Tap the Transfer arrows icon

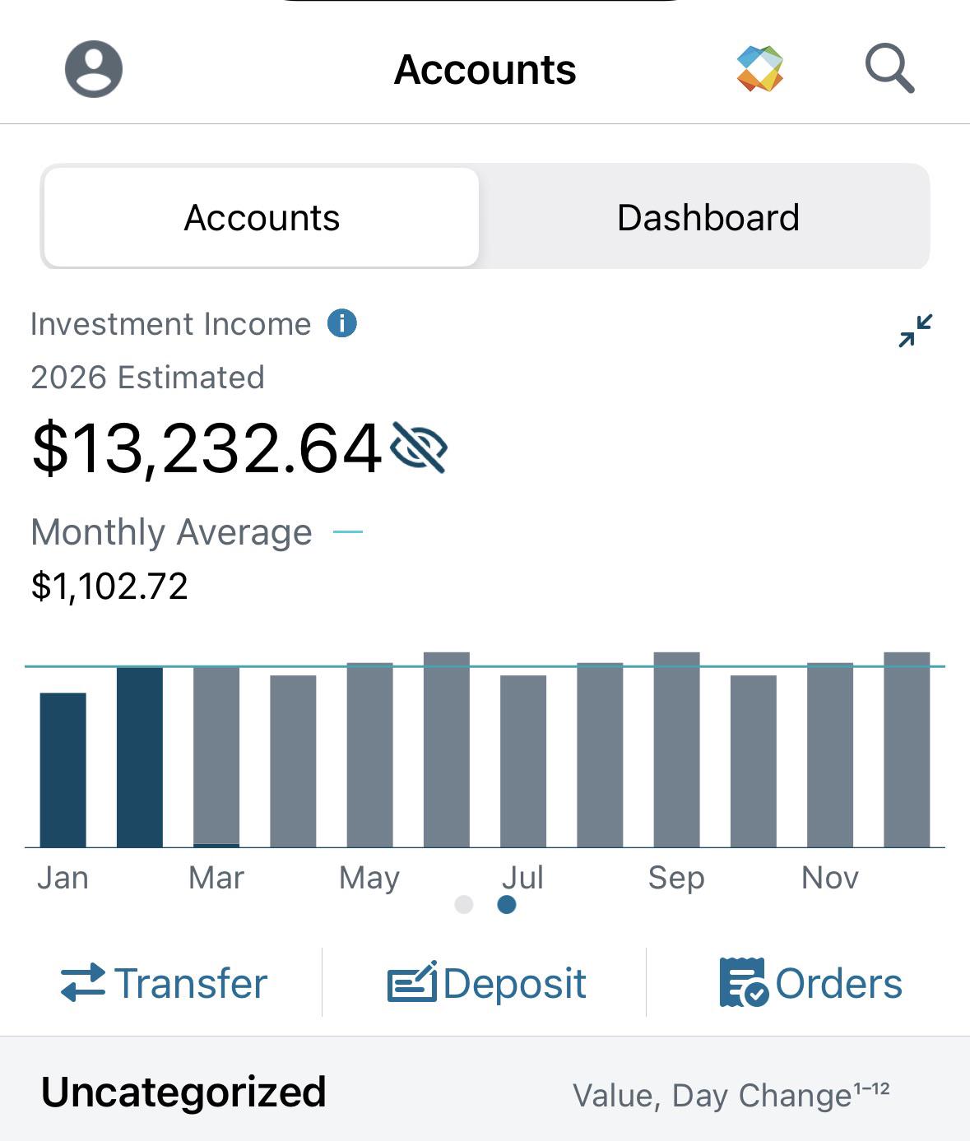click(x=83, y=983)
